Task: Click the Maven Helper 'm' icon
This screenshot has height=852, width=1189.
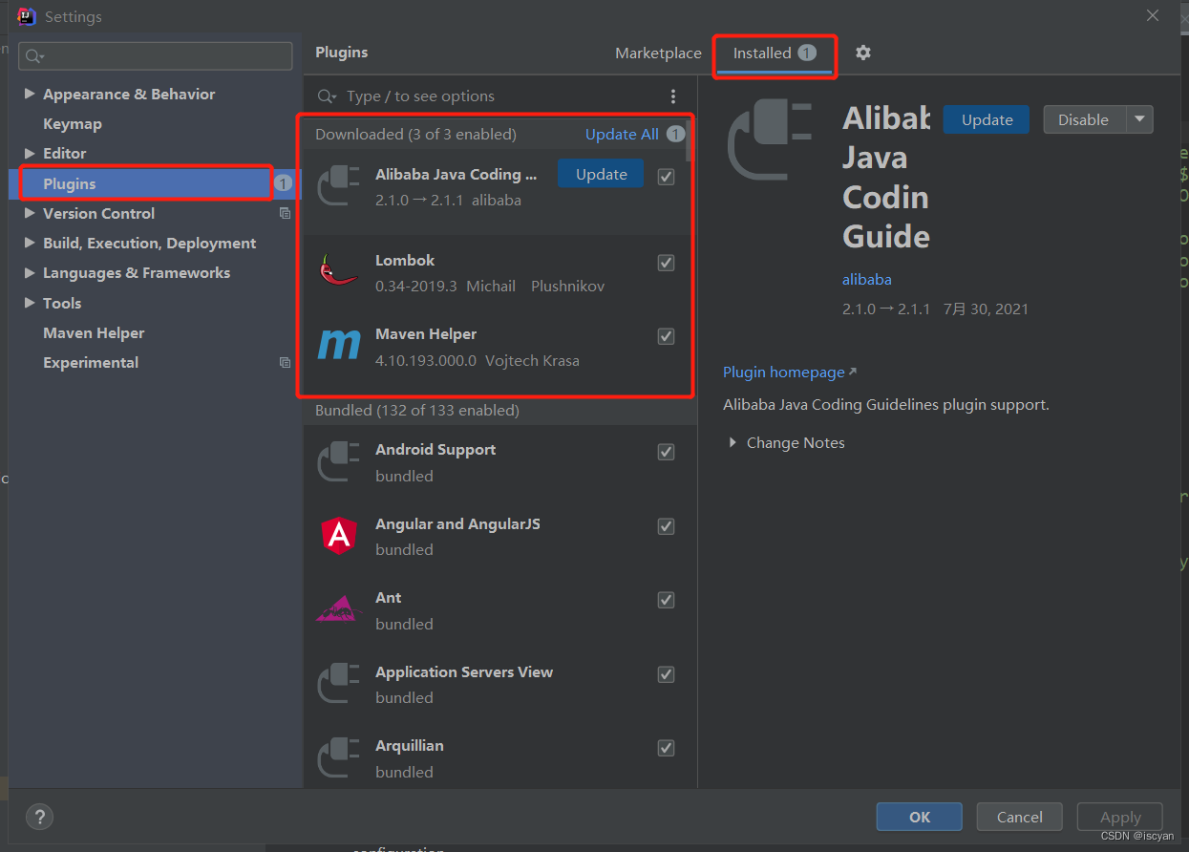Action: (339, 345)
